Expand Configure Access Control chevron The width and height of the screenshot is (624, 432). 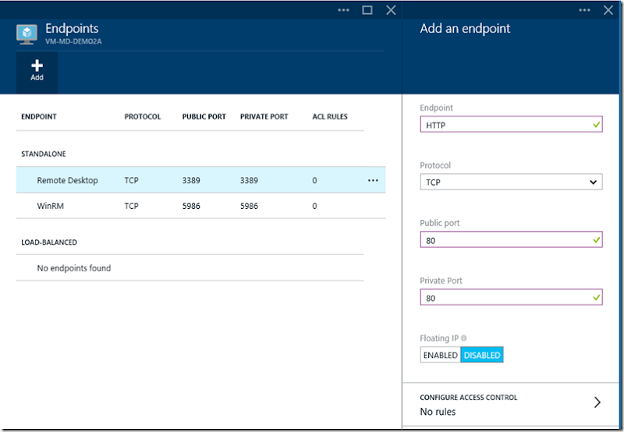(x=597, y=402)
